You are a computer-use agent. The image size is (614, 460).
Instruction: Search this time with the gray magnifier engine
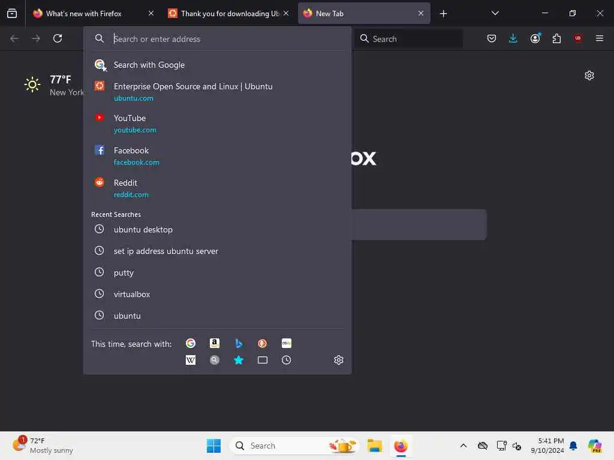[x=215, y=360]
